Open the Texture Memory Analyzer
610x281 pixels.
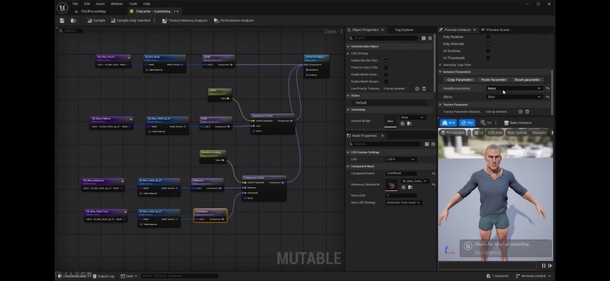[x=185, y=20]
